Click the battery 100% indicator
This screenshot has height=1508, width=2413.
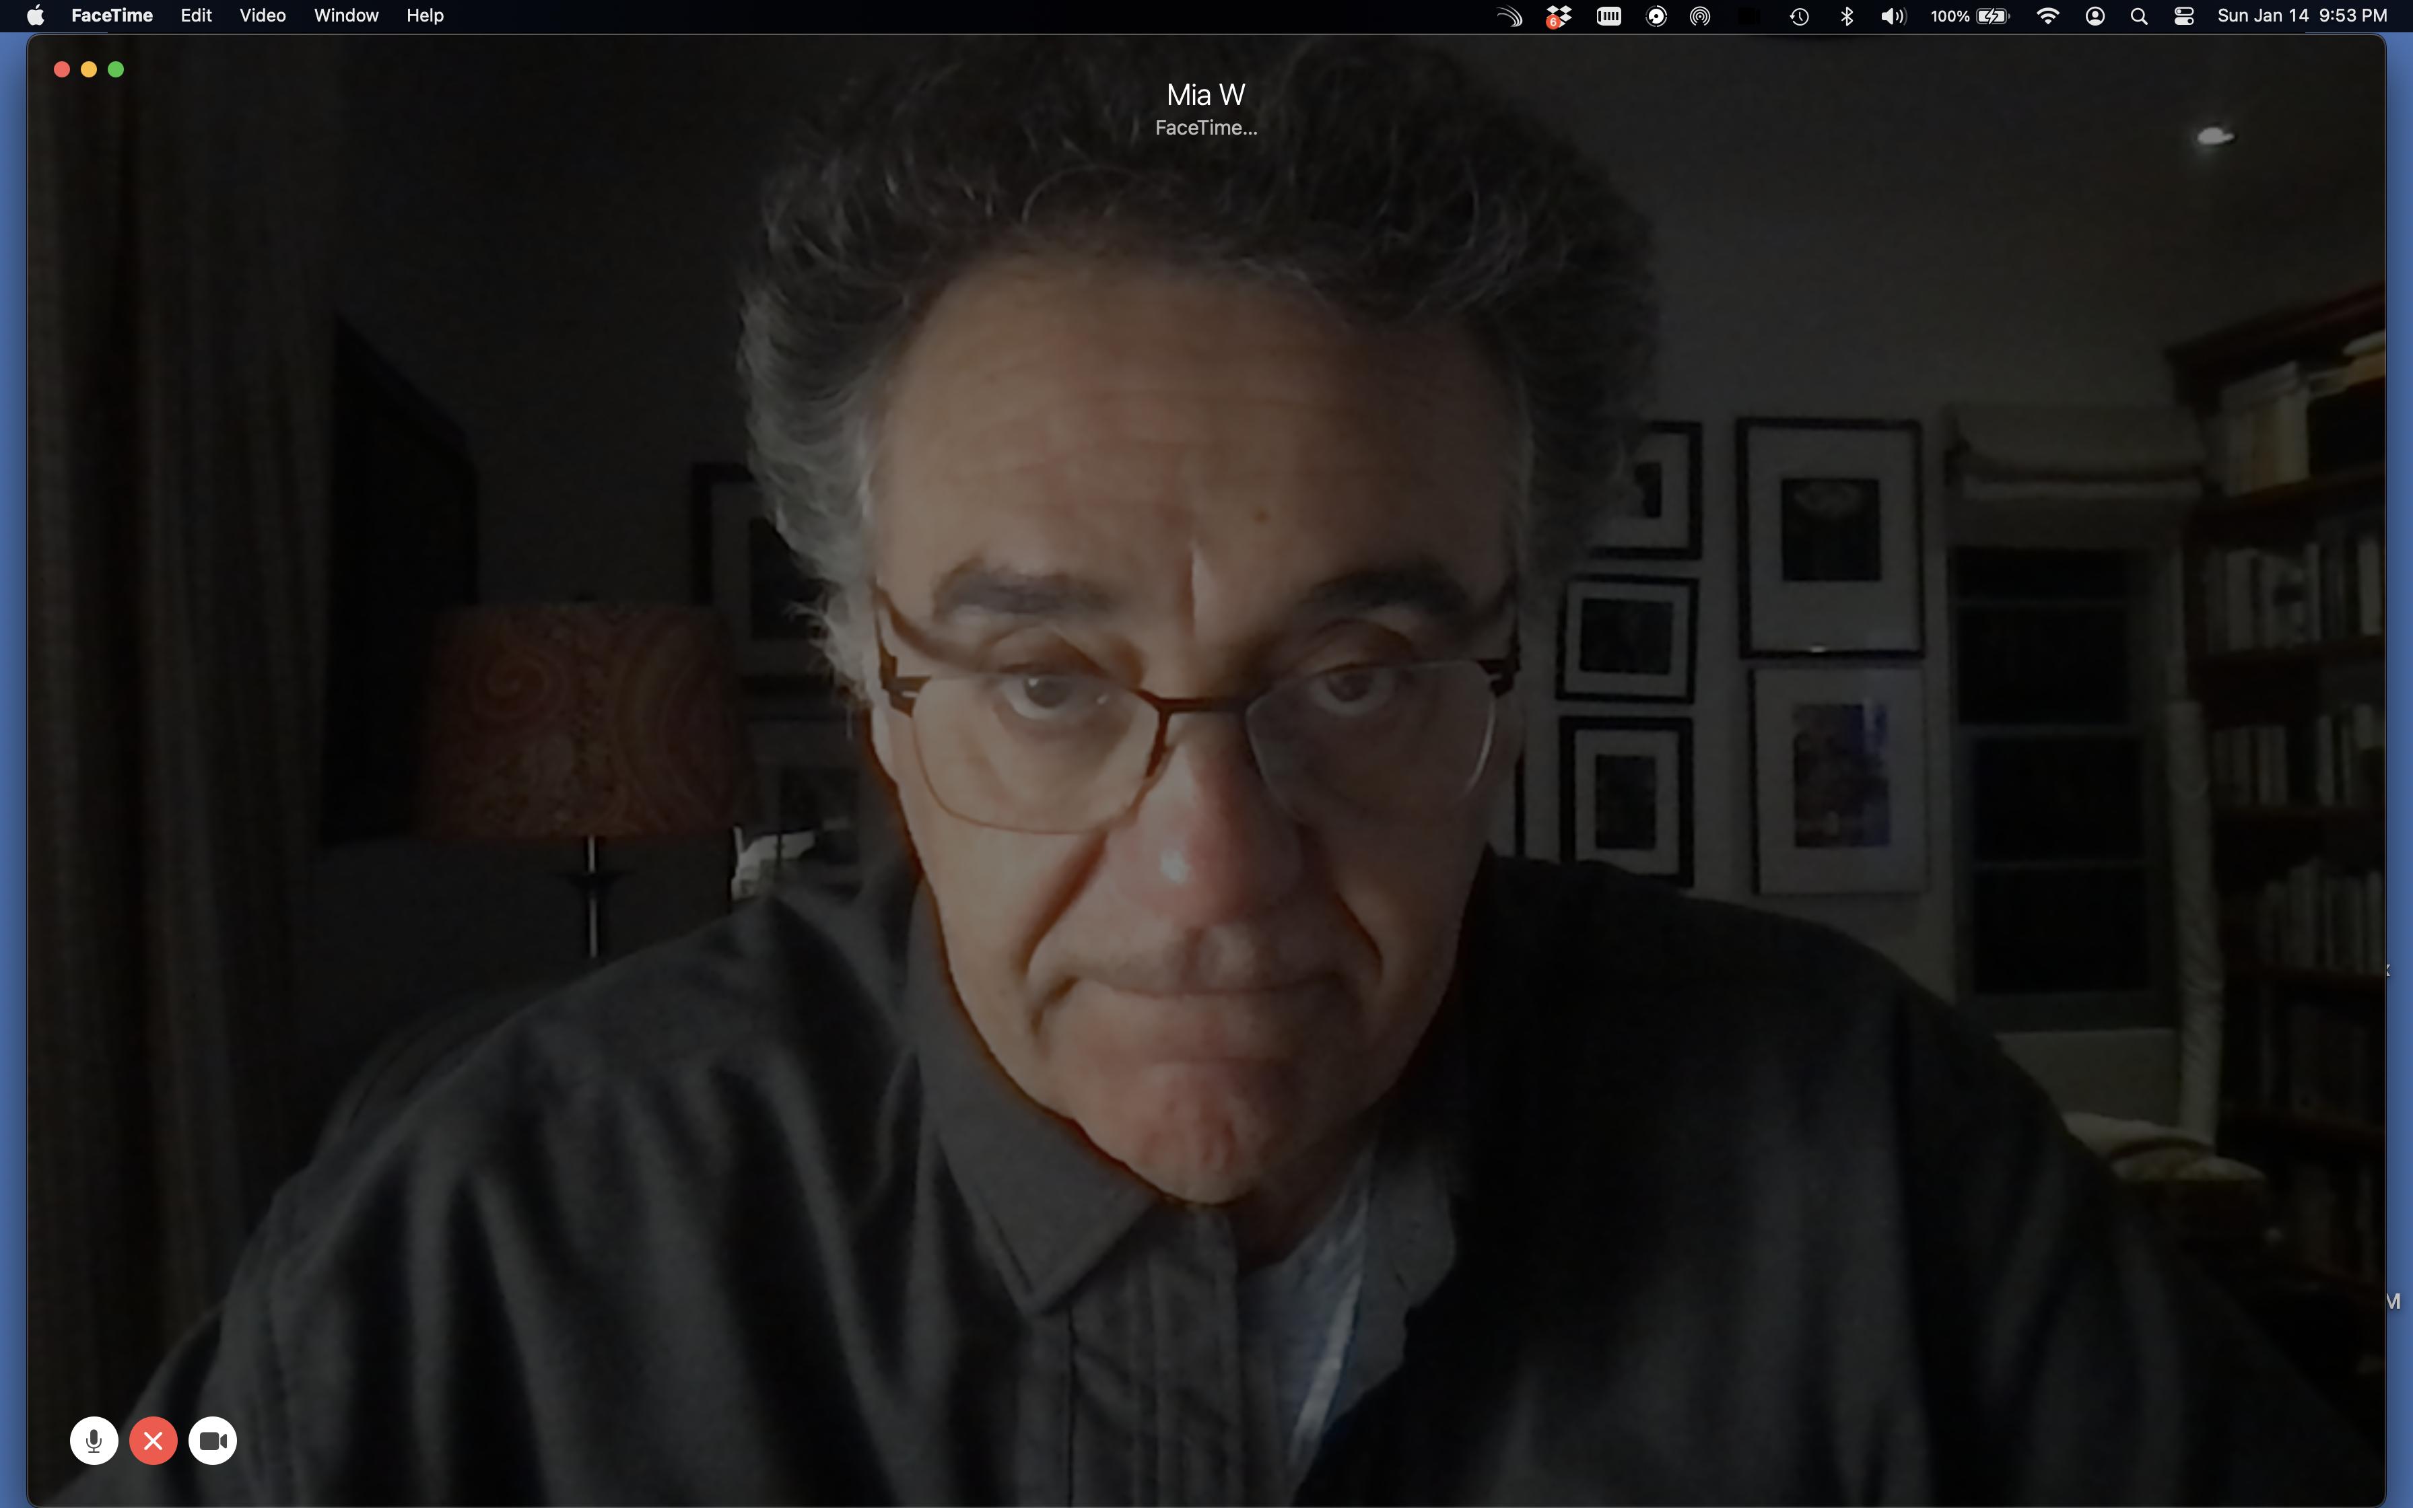1969,16
